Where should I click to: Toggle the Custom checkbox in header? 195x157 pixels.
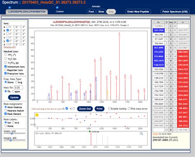click(x=57, y=7)
